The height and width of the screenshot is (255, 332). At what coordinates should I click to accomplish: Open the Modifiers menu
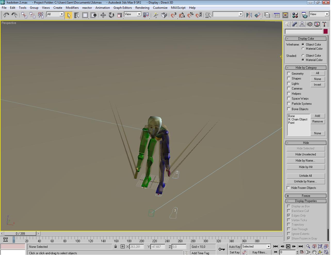[72, 8]
